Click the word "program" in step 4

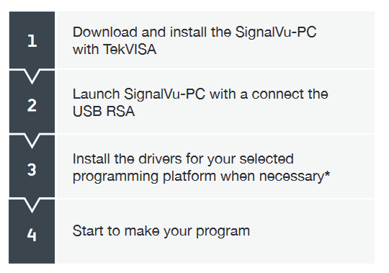223,232
